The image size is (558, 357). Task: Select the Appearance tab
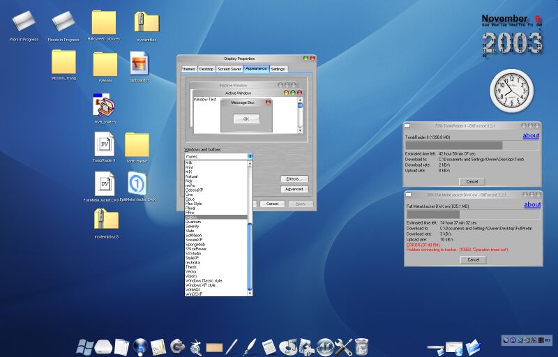256,68
